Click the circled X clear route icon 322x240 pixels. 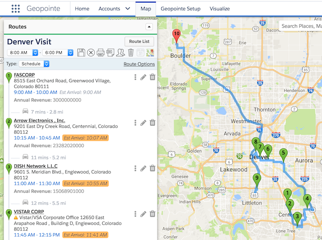(x=91, y=53)
